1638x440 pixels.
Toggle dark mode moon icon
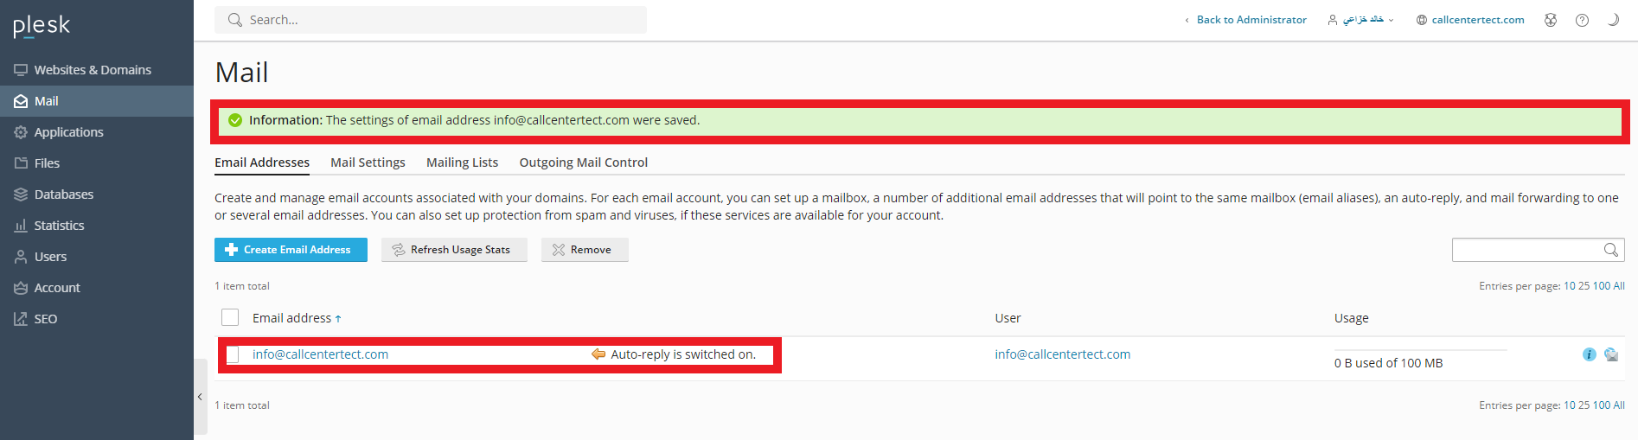1613,20
